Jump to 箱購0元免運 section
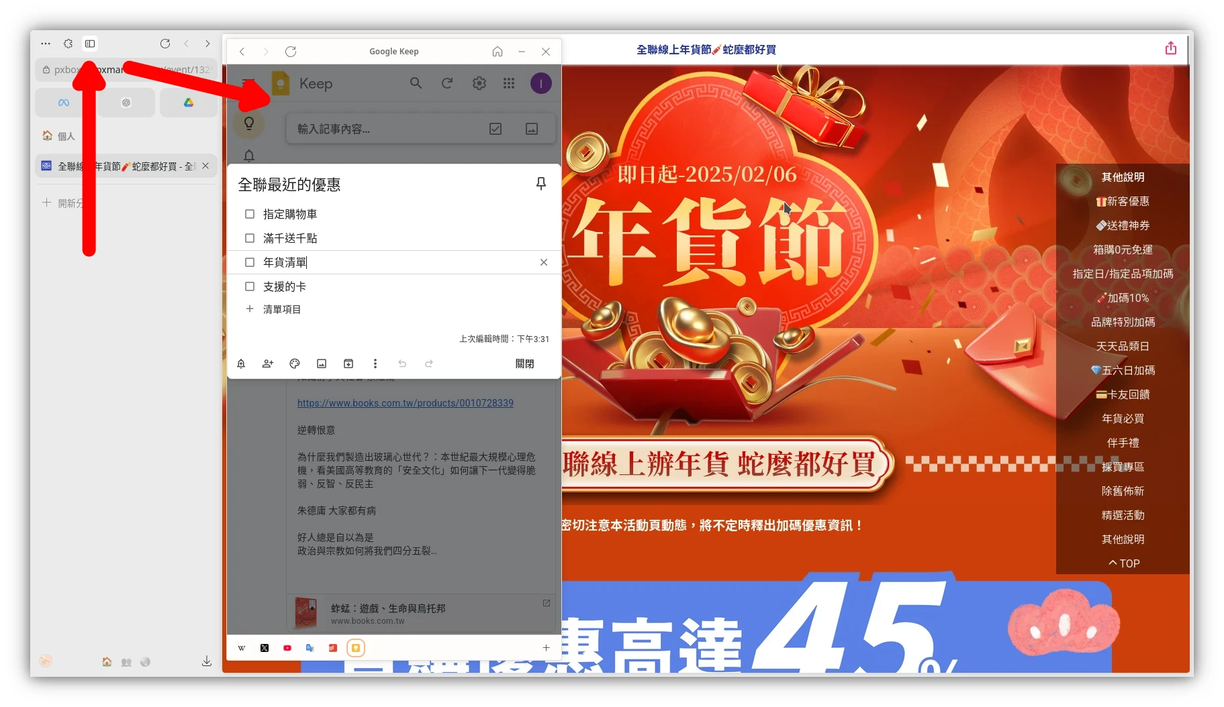The image size is (1224, 707). [1123, 250]
